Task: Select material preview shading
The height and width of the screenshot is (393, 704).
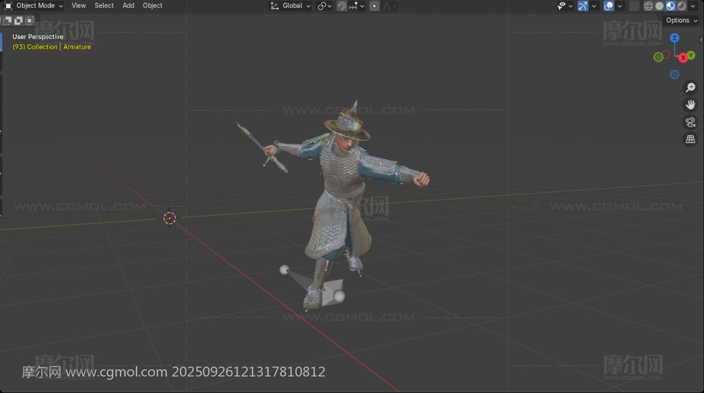Action: click(670, 6)
